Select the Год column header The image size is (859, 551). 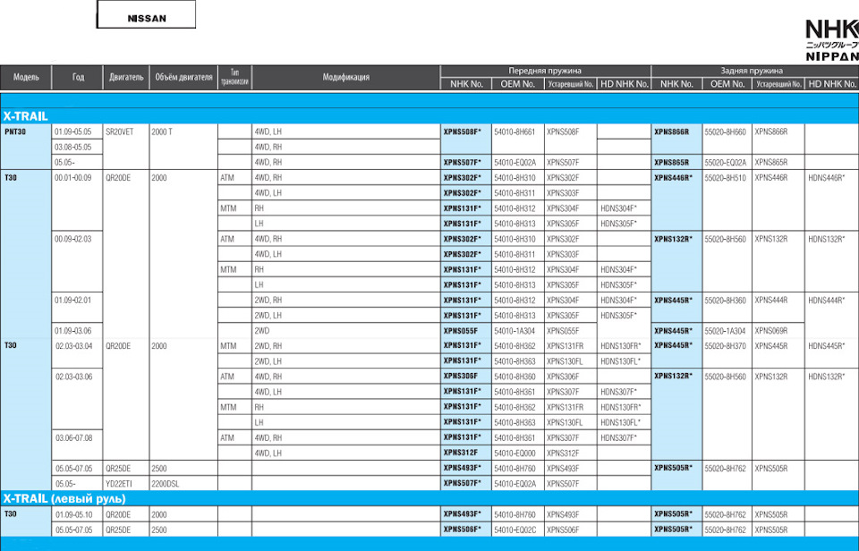(78, 77)
